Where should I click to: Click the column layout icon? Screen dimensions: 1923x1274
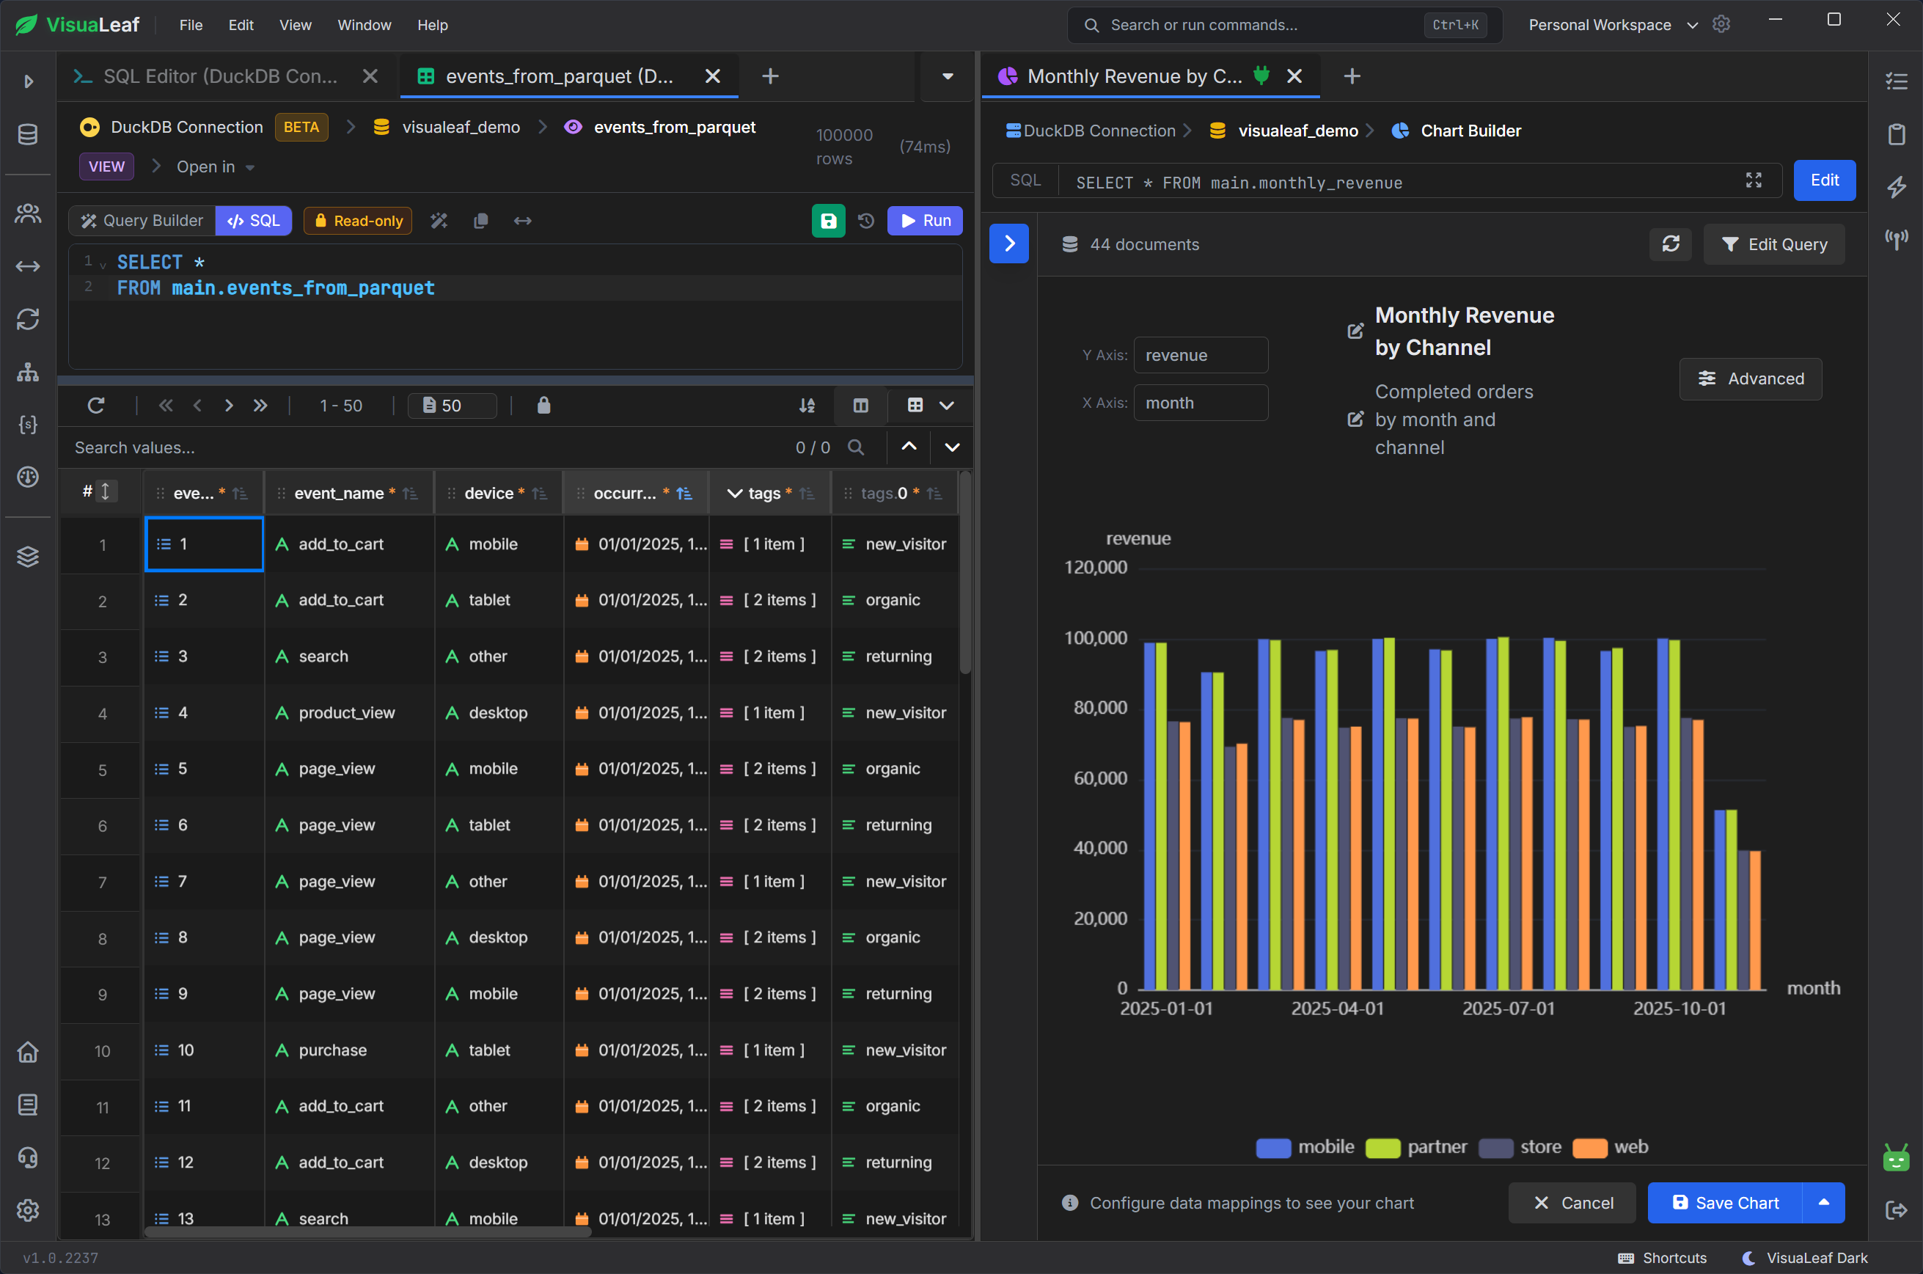[860, 406]
